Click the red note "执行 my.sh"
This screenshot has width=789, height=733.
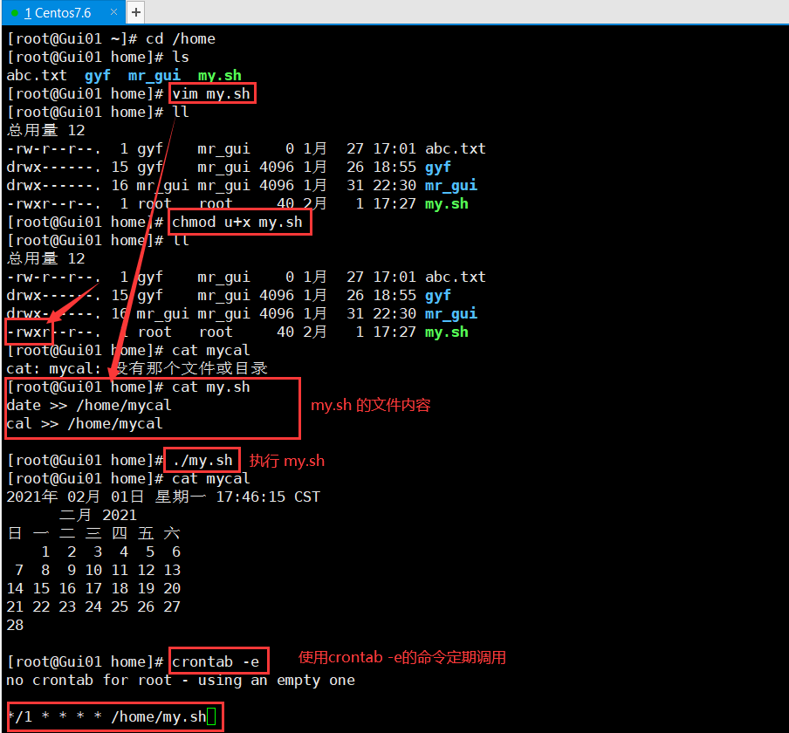[x=286, y=460]
